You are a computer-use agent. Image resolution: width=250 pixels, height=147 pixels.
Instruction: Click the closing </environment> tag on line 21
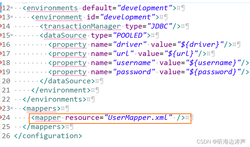point(61,90)
